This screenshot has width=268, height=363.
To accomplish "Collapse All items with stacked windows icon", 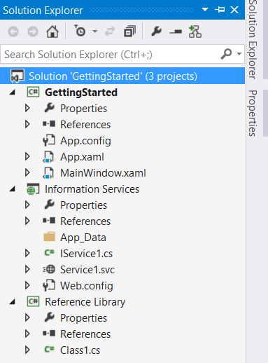I will click(129, 32).
